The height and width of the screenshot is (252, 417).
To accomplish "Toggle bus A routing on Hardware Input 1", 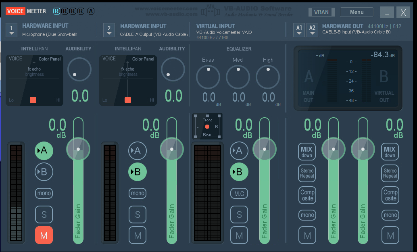I will coord(44,151).
